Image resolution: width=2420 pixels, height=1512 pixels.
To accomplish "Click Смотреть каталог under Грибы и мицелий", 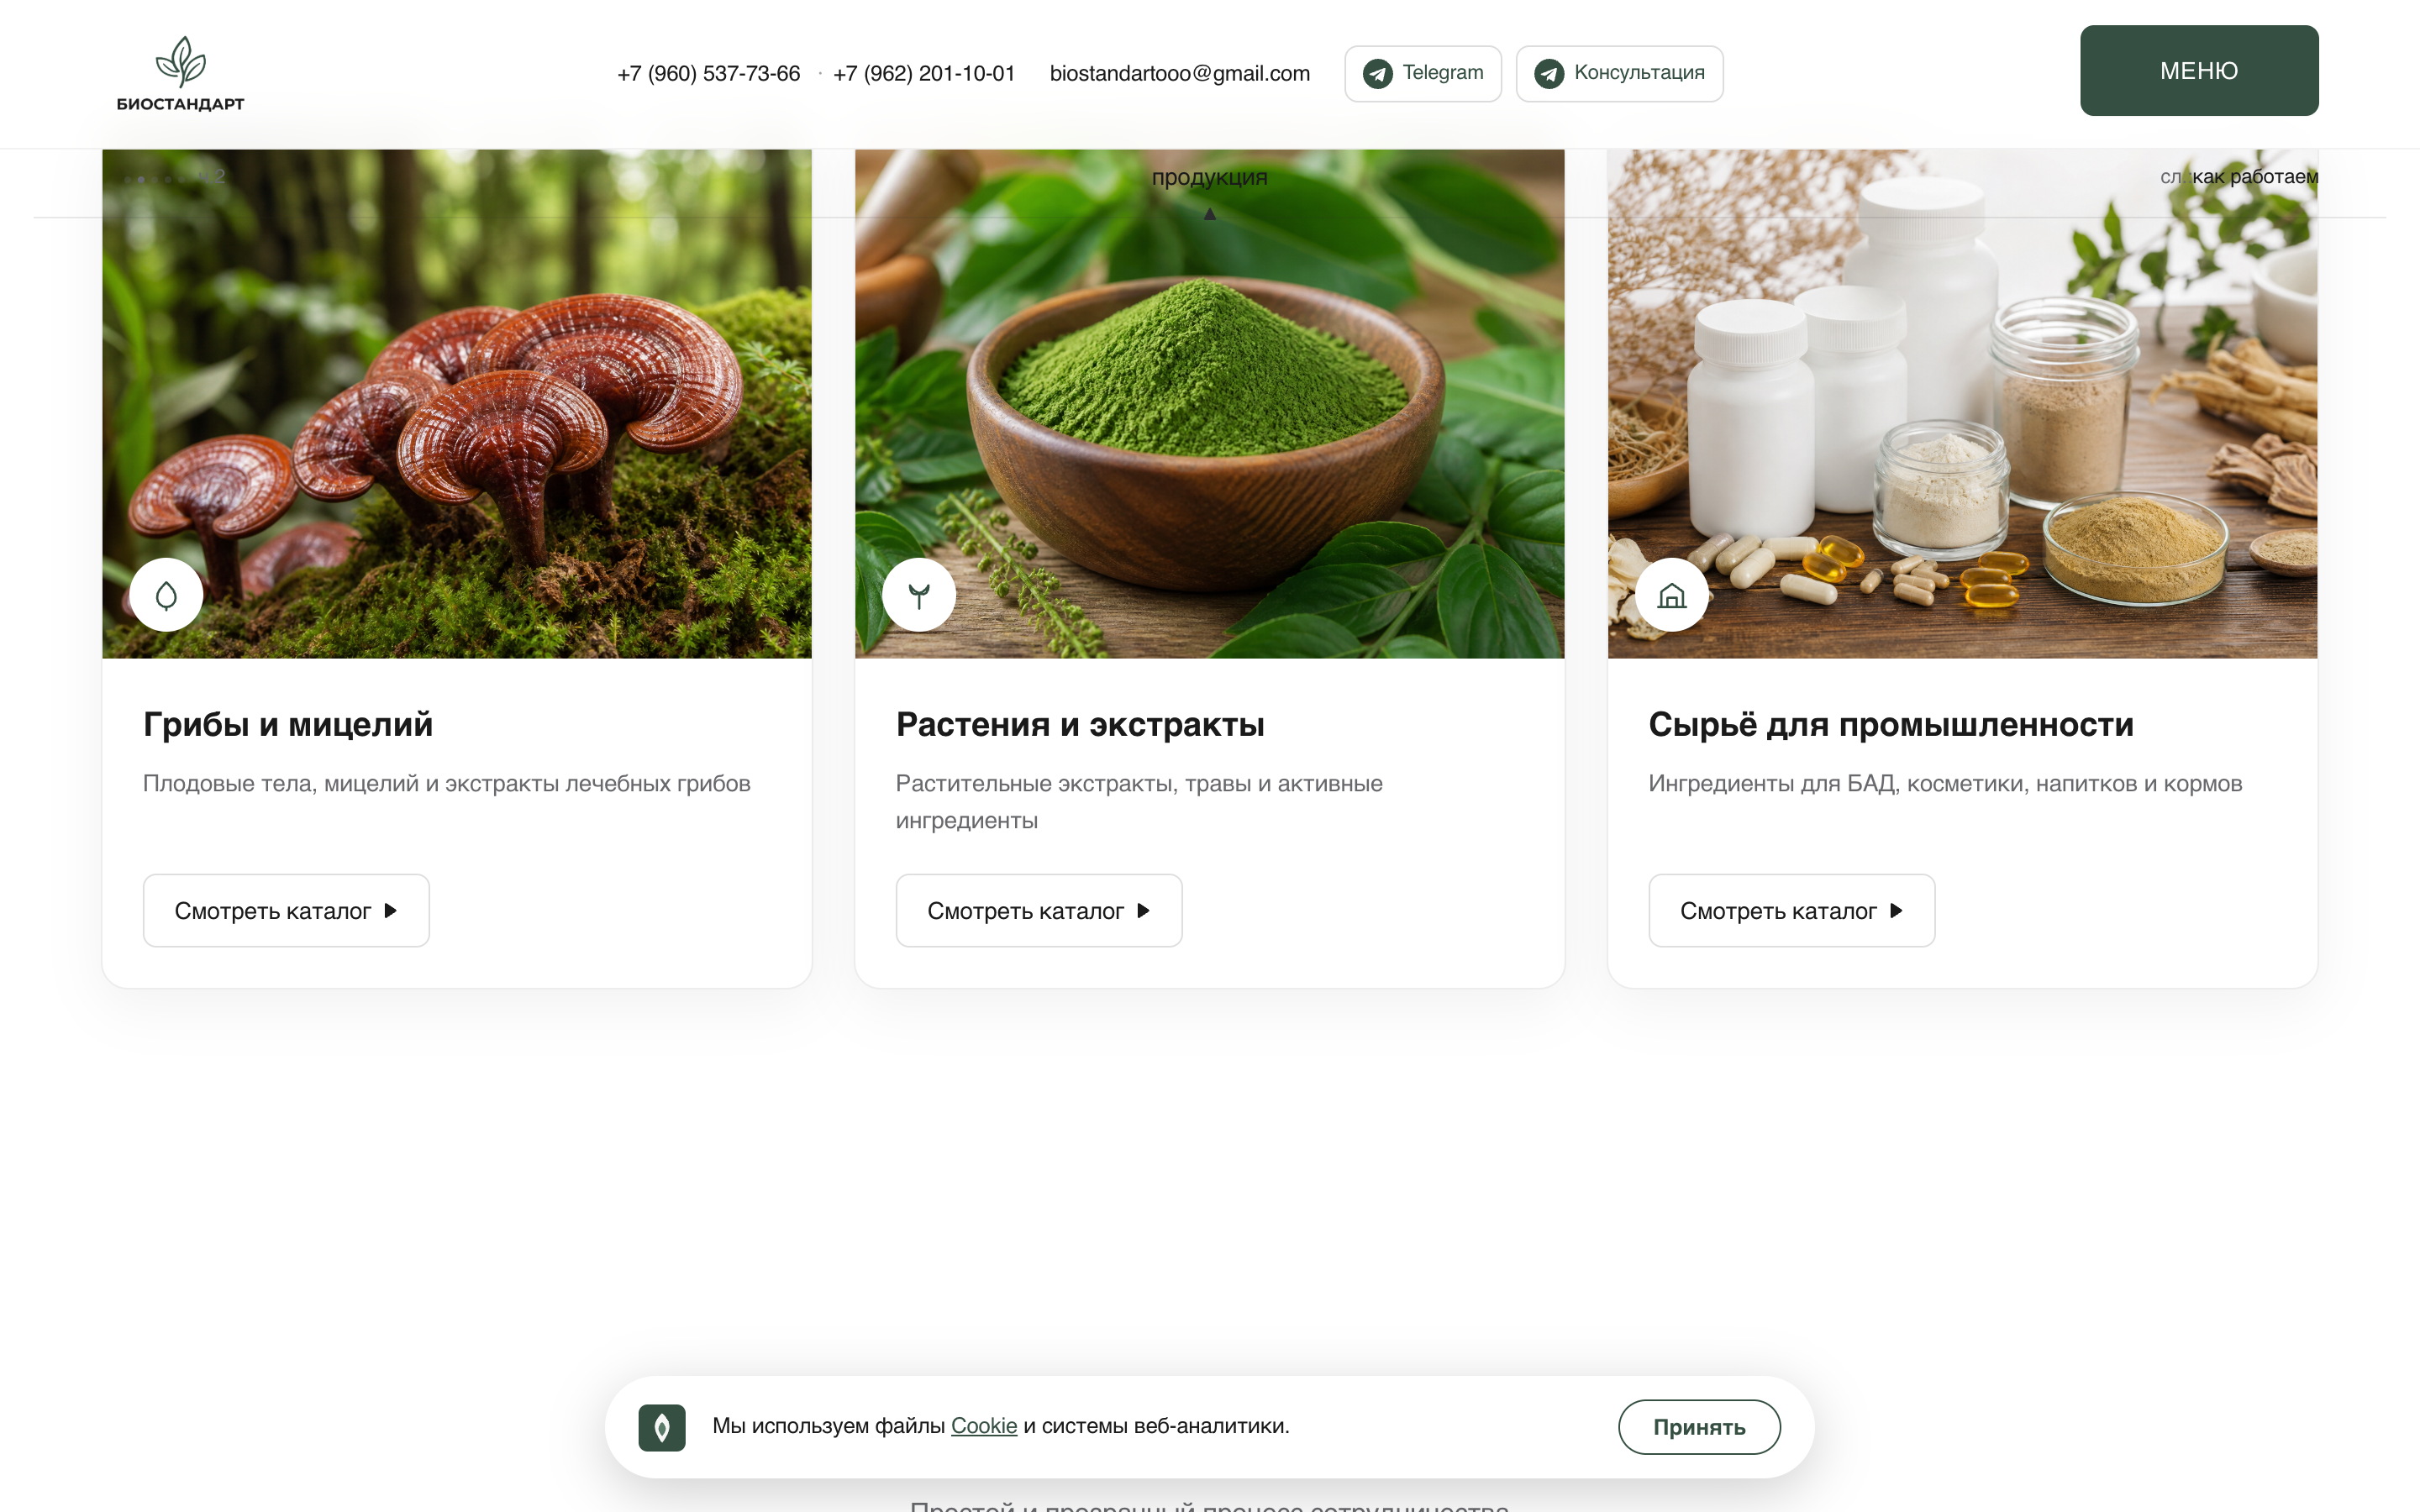I will point(286,910).
